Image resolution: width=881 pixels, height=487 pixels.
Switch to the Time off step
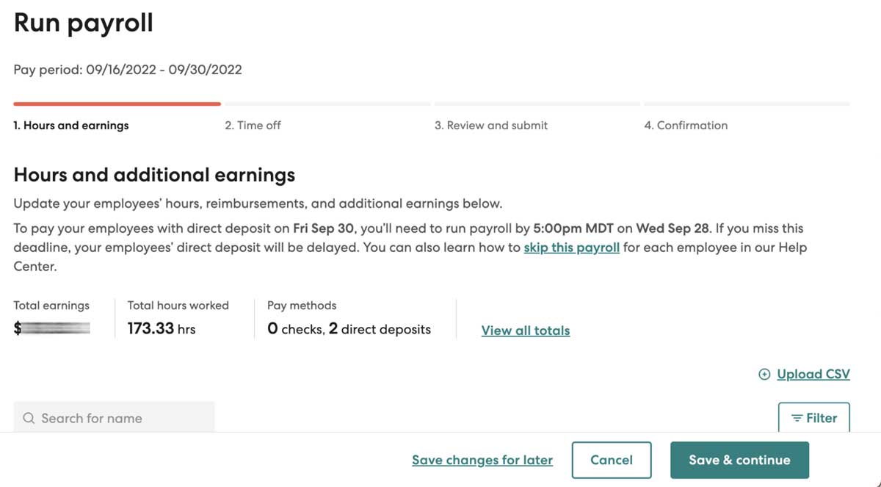(253, 125)
